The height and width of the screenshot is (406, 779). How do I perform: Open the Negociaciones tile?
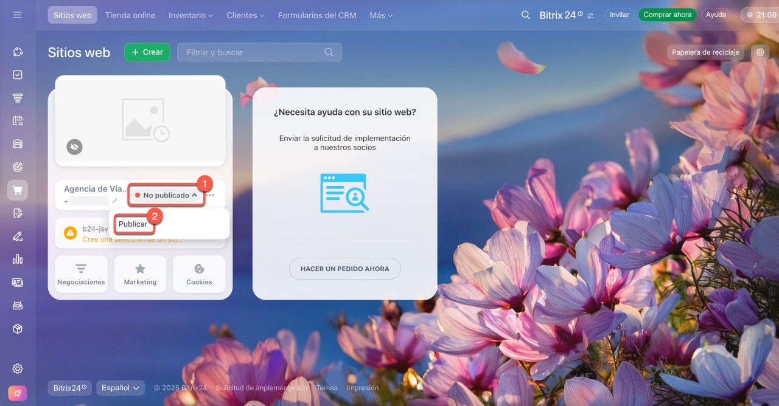tap(81, 274)
